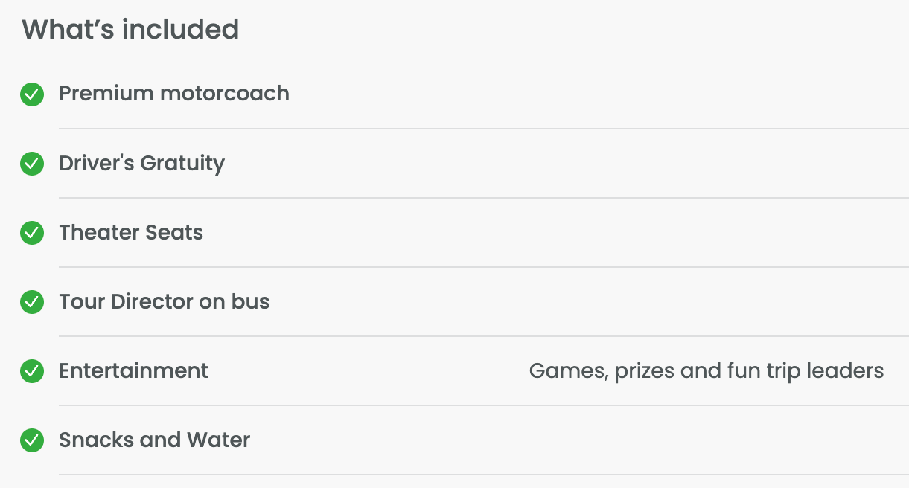Screen dimensions: 909x488
Task: Click the Tour Director on bus label
Action: point(165,301)
